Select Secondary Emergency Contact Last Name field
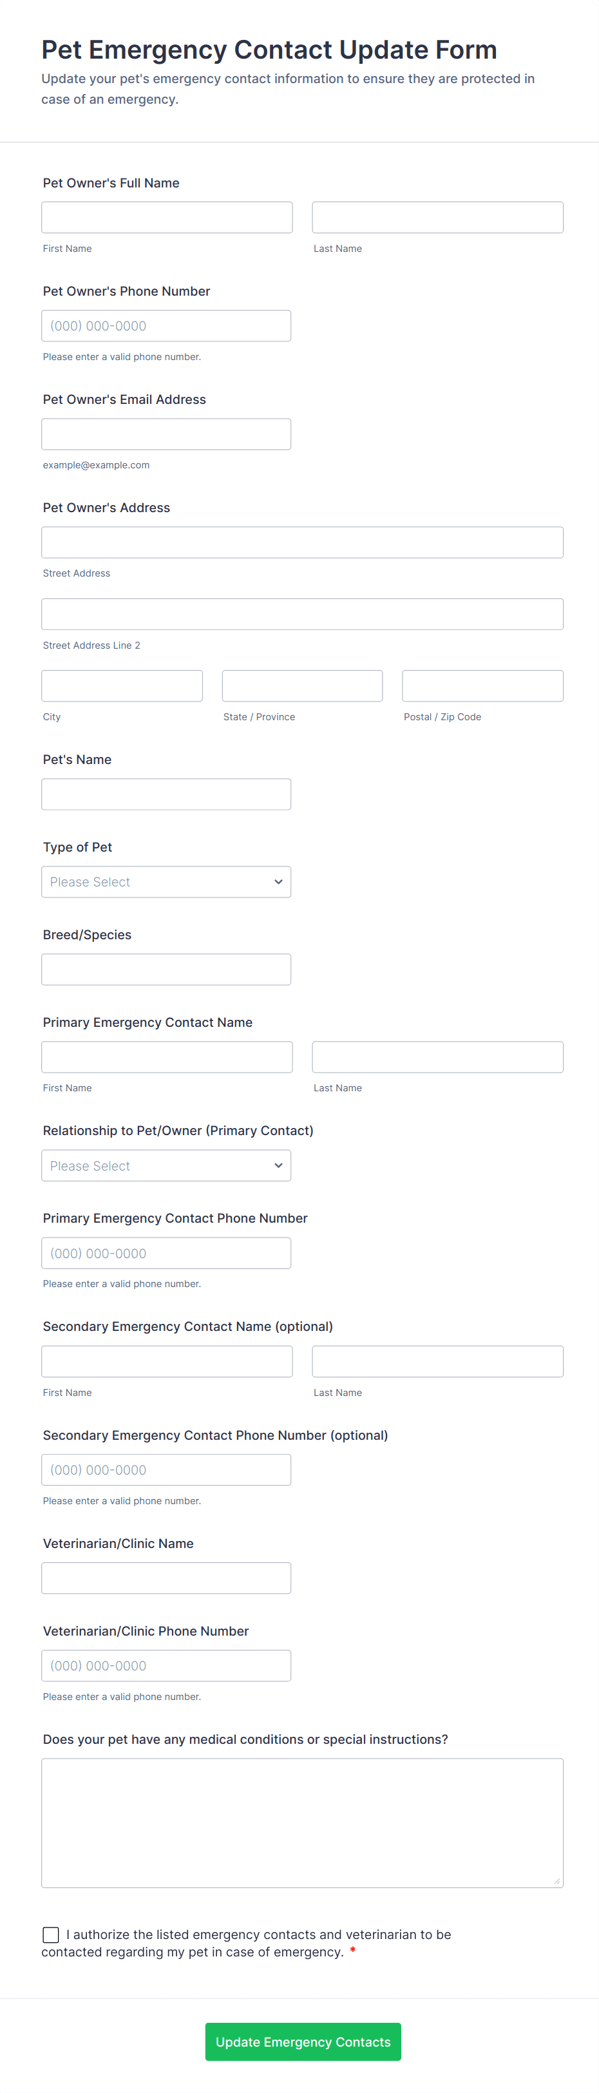The image size is (599, 2093). point(437,1361)
